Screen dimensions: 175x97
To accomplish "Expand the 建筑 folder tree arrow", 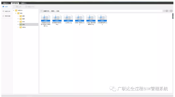I will pyautogui.click(x=18, y=16).
